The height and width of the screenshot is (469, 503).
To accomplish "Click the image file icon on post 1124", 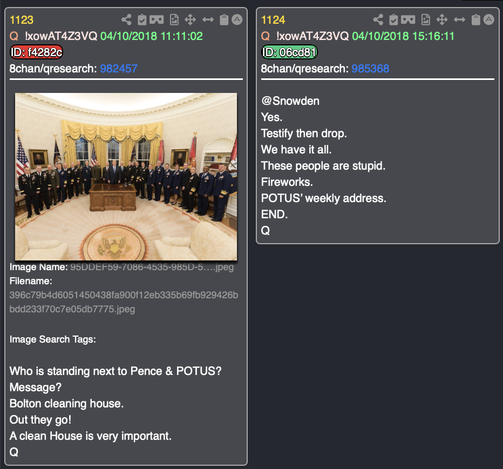I will [426, 19].
